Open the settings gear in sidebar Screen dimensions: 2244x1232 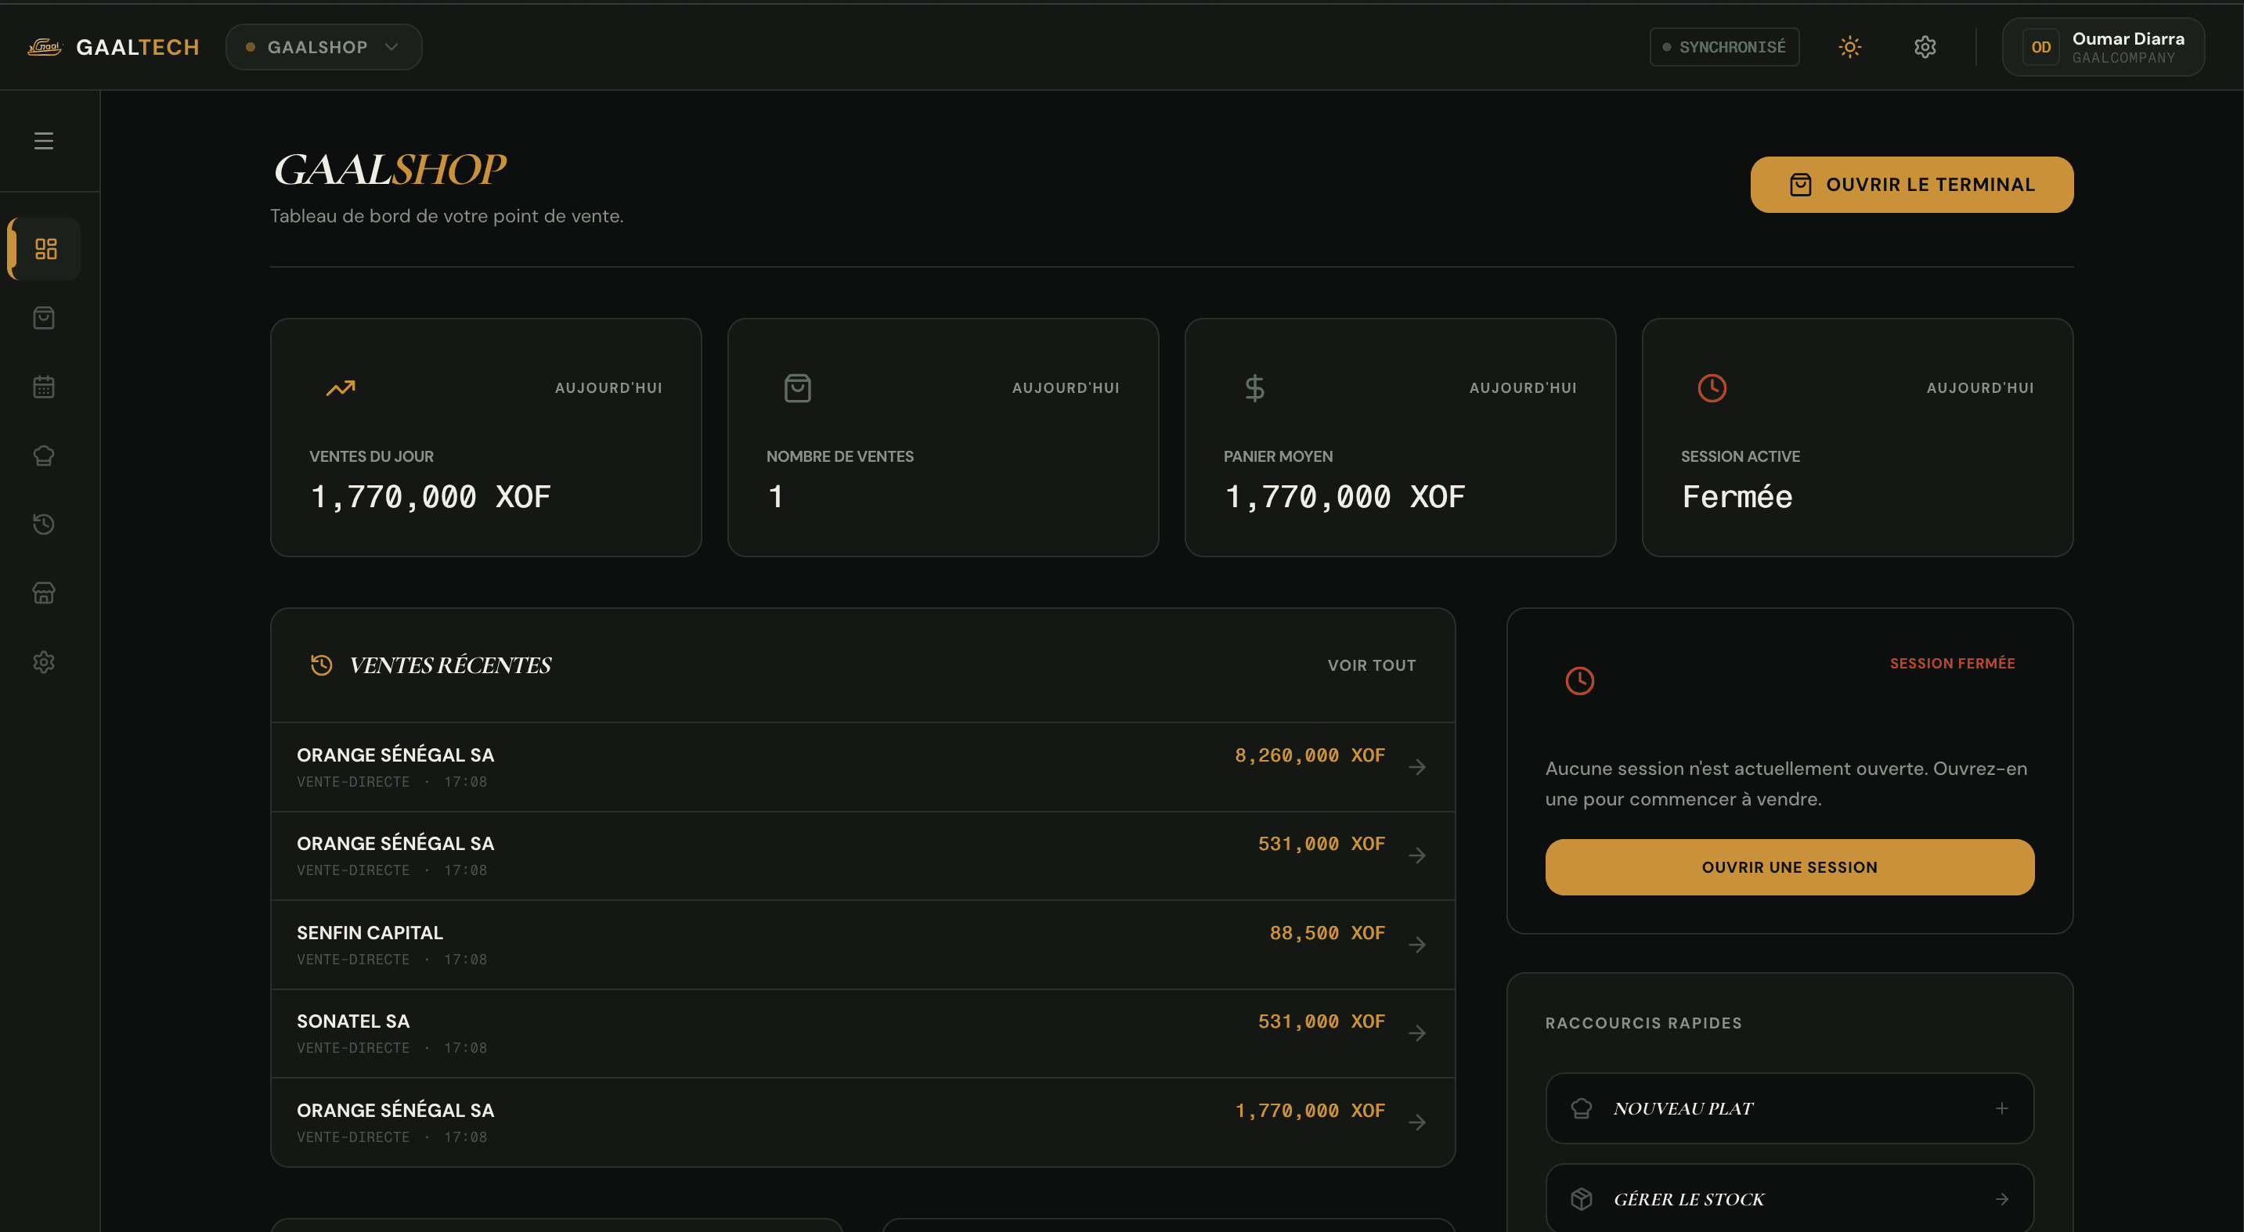(44, 661)
